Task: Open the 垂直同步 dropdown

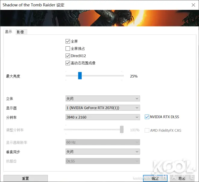Action: 103,152
